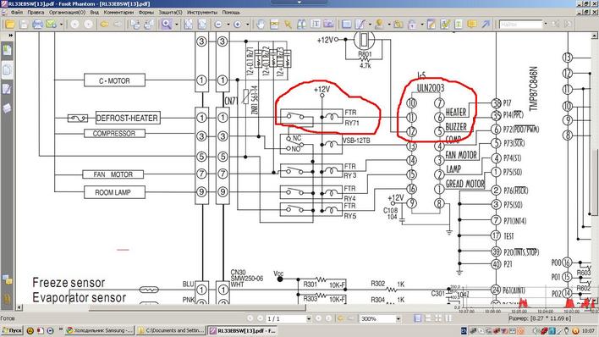Open a file with the folder icon
Viewport: 599px width, 337px height.
pyautogui.click(x=9, y=25)
